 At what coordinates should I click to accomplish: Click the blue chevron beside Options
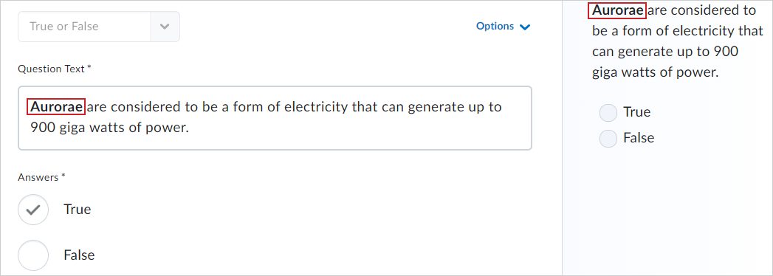pos(525,27)
